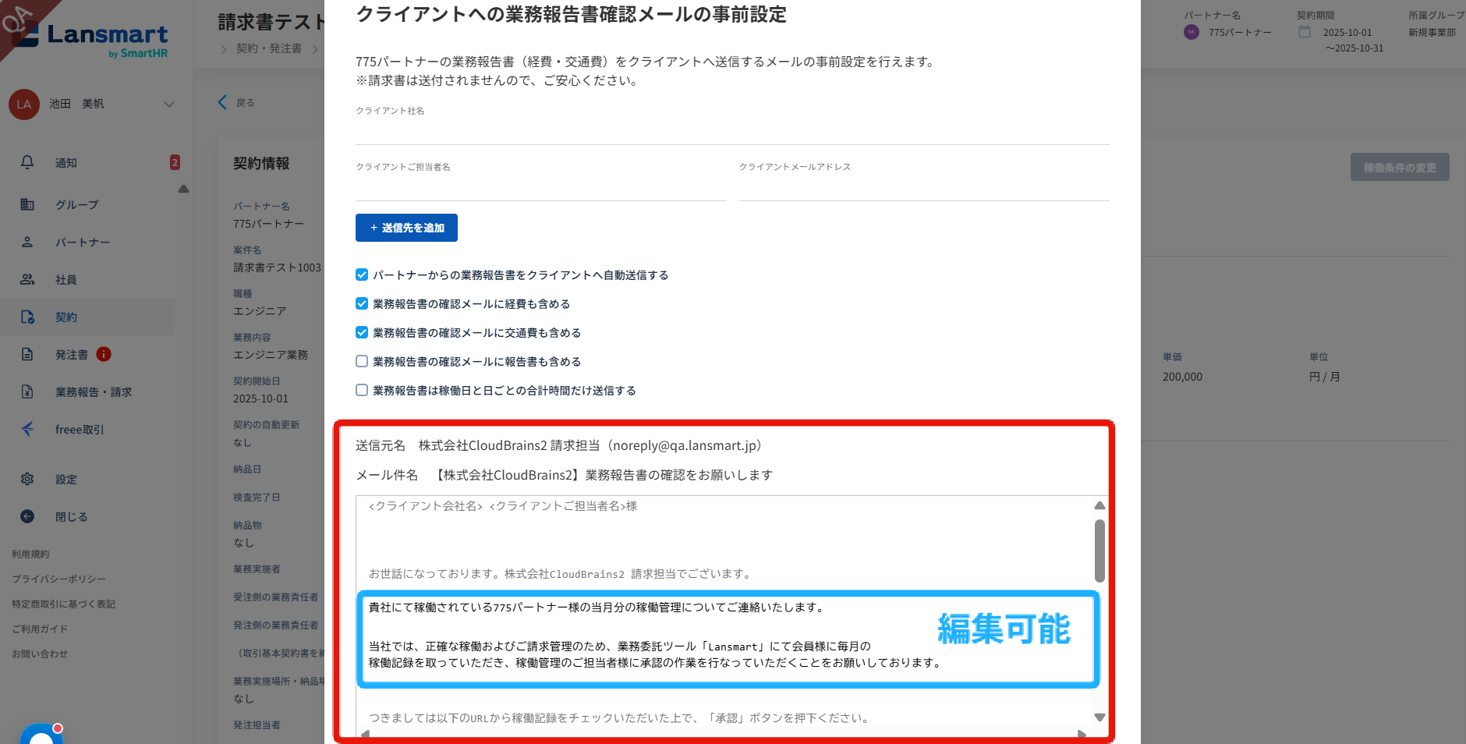Open the chat support bubble icon

tap(41, 735)
